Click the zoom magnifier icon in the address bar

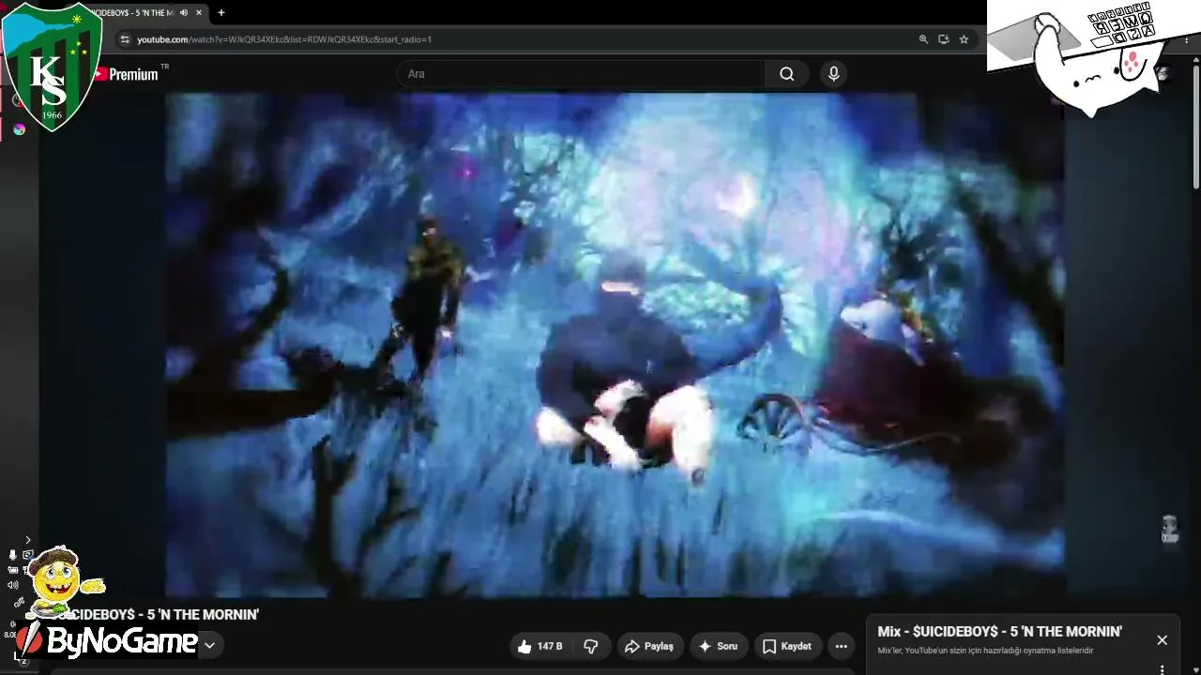tap(923, 39)
